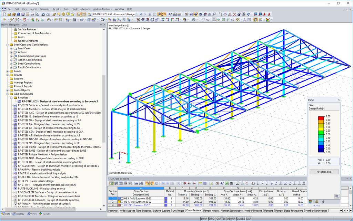Expand the Load Cases tree node
This screenshot has width=353, height=221.
pos(10,48)
